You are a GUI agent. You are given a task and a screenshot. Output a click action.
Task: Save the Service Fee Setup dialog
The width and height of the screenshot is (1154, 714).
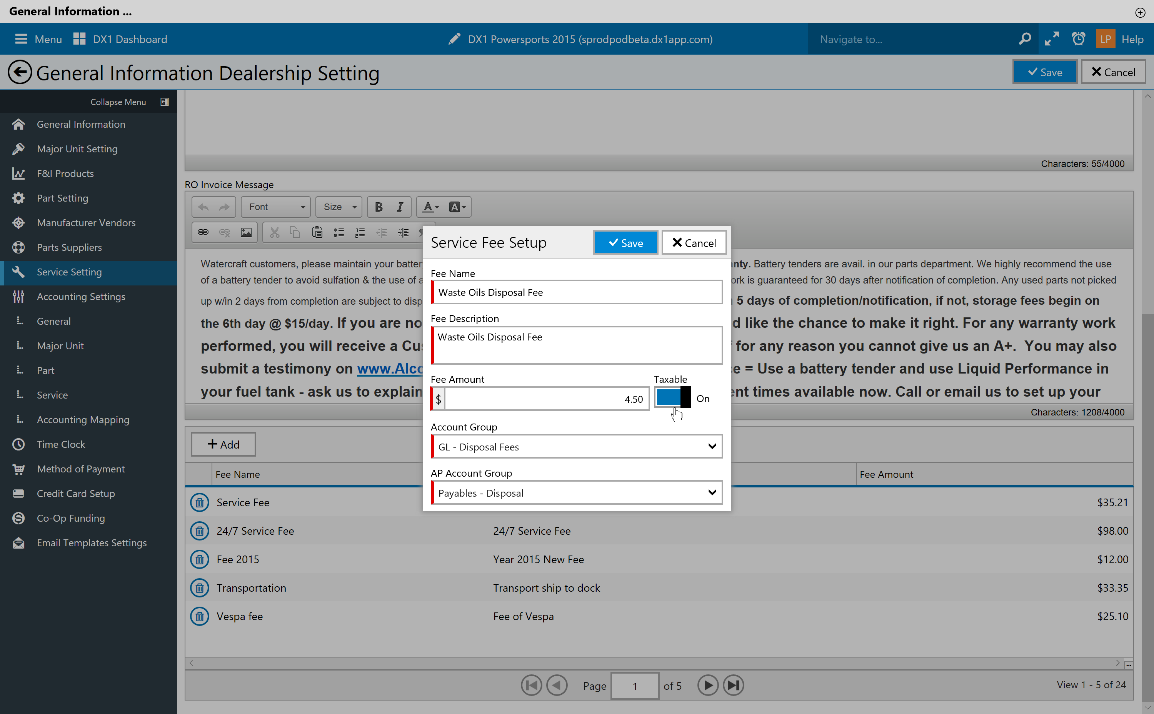(x=625, y=243)
